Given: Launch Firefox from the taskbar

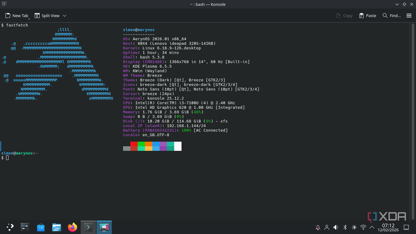Looking at the screenshot, I should [72, 227].
